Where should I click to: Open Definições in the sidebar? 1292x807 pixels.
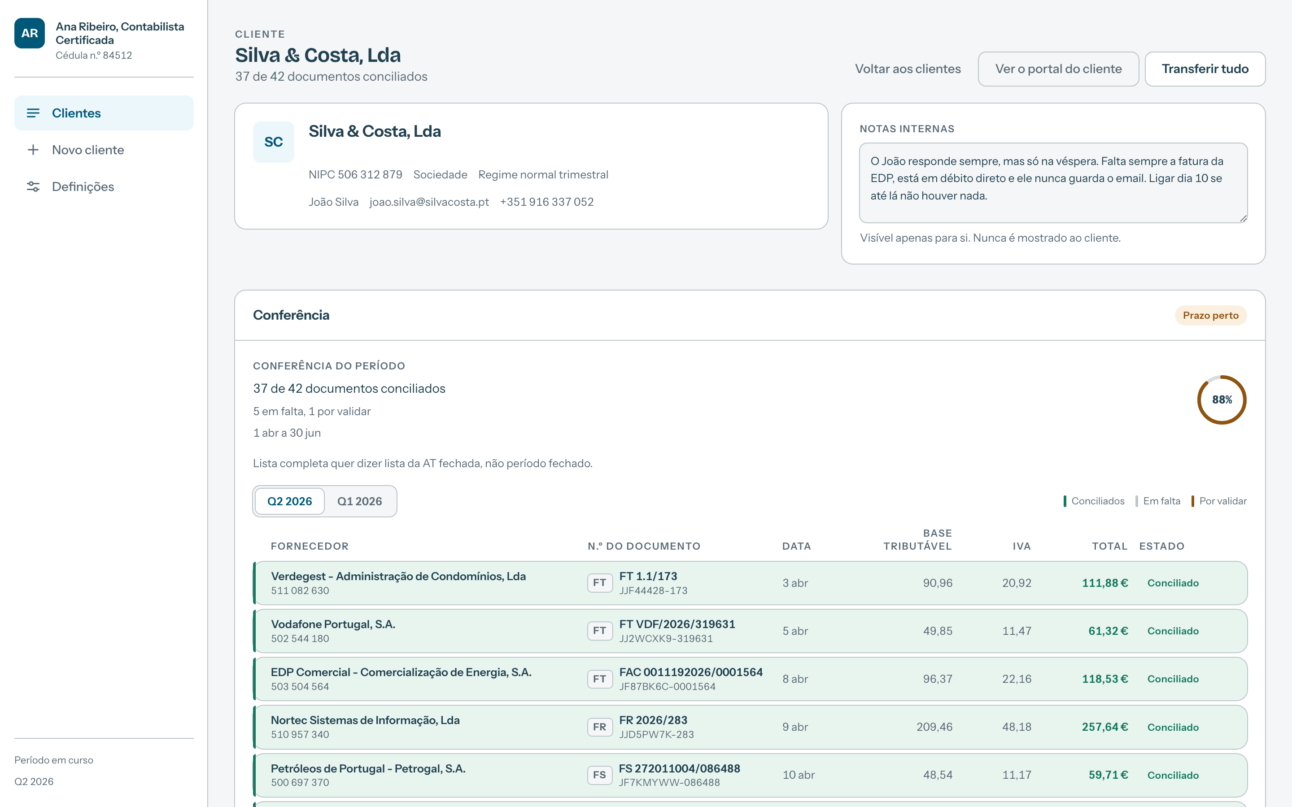[x=104, y=187]
